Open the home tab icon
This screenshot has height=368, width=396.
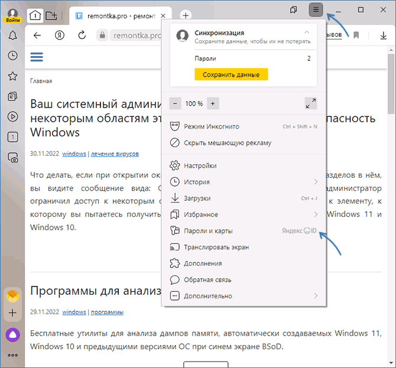pyautogui.click(x=35, y=16)
